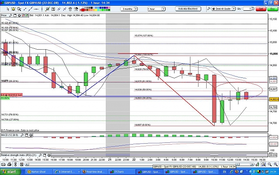Zoom out the chart
This screenshot has width=279, height=175.
point(270,164)
